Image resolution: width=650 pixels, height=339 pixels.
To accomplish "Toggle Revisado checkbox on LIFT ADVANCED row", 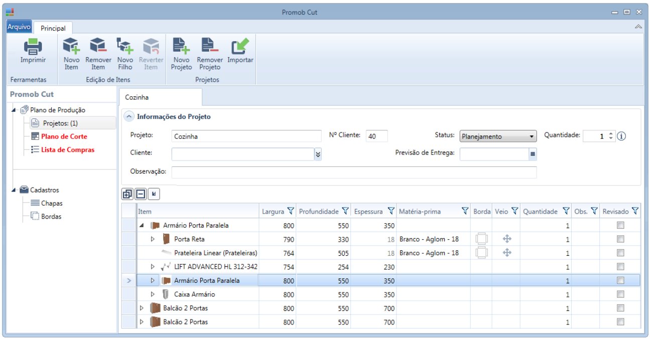I will (620, 267).
